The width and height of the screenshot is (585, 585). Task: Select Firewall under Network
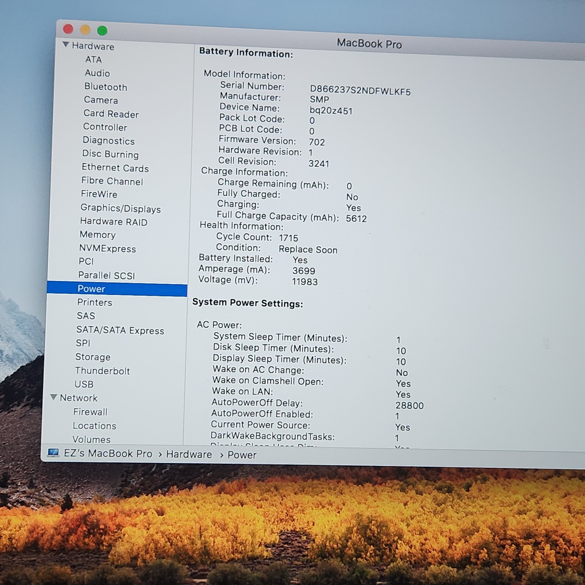click(90, 412)
